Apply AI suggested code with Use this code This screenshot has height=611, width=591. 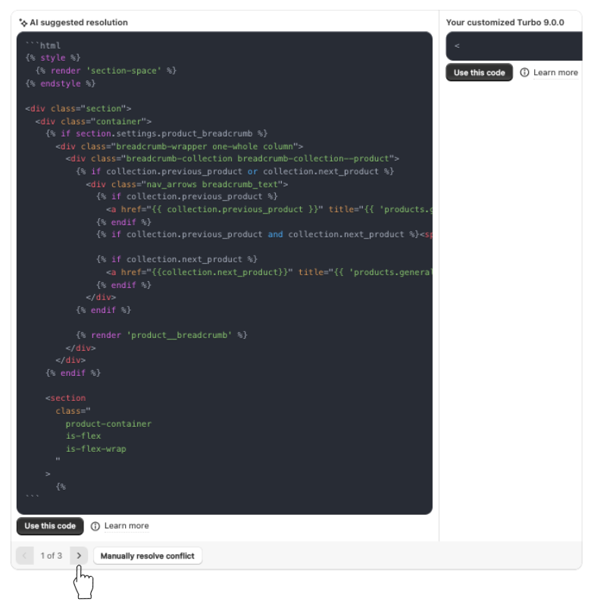[50, 526]
